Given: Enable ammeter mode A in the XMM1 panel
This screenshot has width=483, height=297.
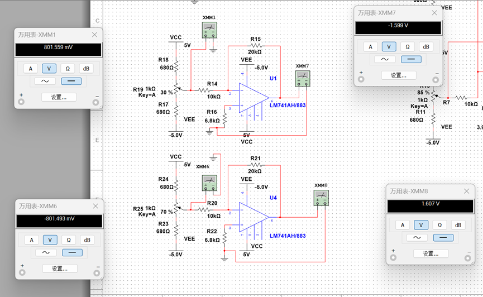Looking at the screenshot, I should click(x=31, y=69).
